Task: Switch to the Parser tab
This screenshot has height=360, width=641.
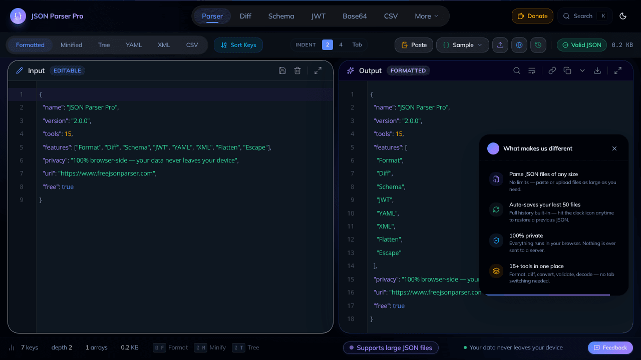Action: pyautogui.click(x=212, y=16)
